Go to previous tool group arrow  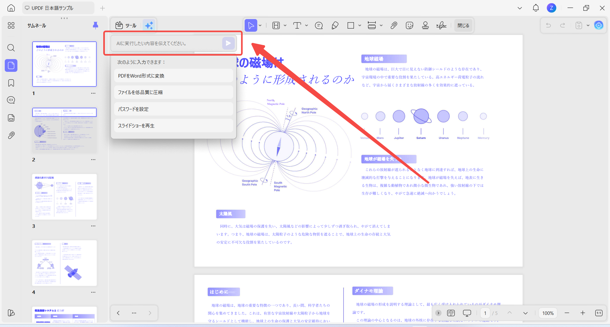click(118, 313)
